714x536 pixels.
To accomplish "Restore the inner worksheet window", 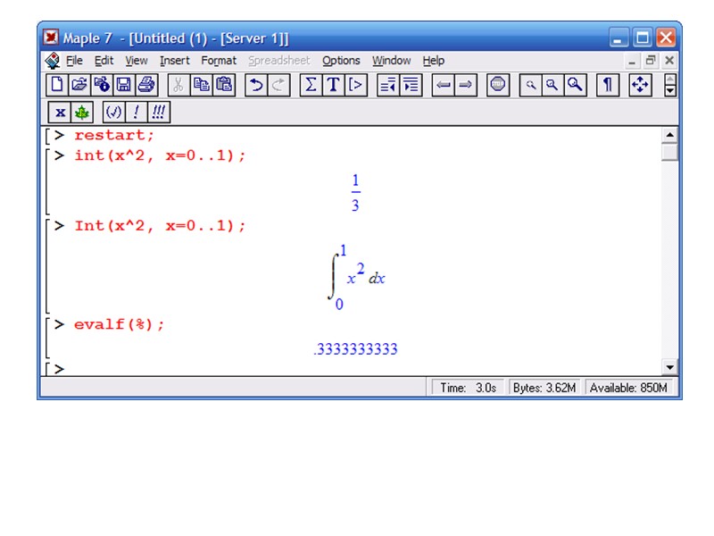I will pos(651,60).
